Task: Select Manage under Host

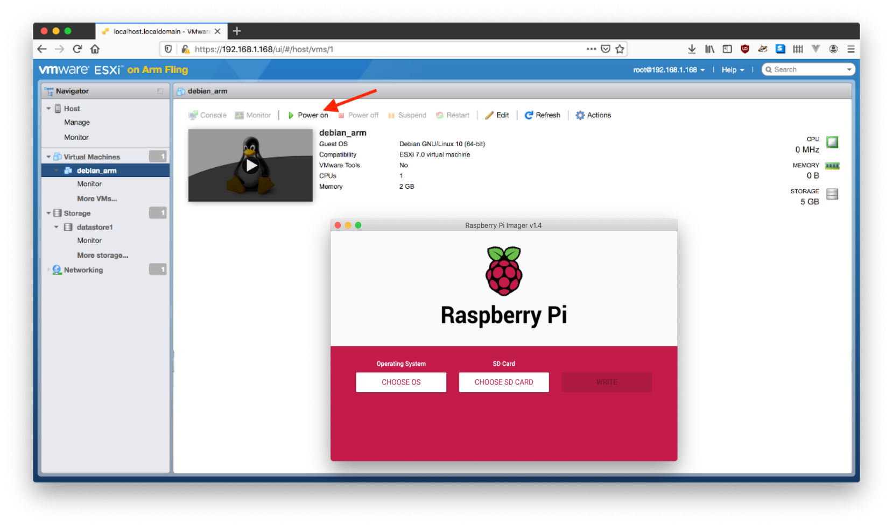Action: point(77,123)
